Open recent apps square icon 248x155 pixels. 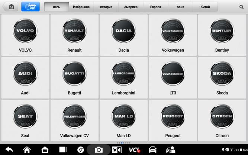(x=63, y=149)
